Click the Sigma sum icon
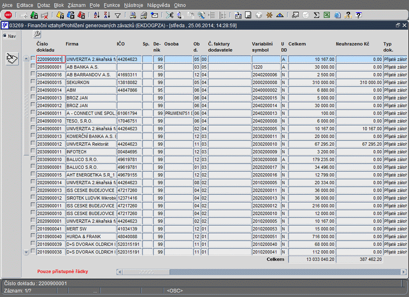 (316, 15)
